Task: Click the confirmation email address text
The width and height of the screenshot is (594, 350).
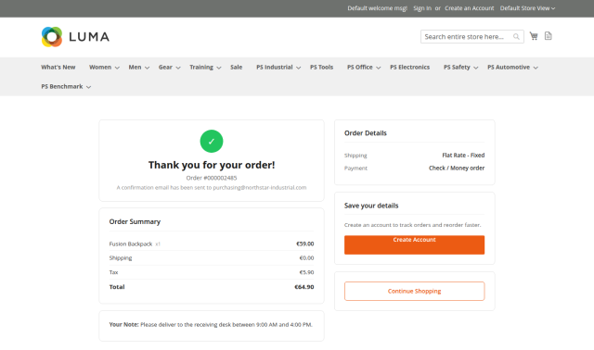Action: 260,187
